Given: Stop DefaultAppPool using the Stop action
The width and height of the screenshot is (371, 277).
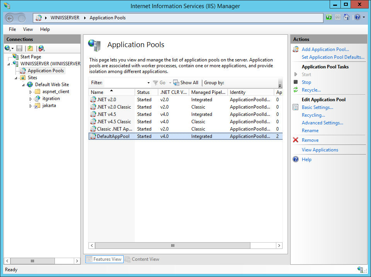Looking at the screenshot, I should (306, 82).
